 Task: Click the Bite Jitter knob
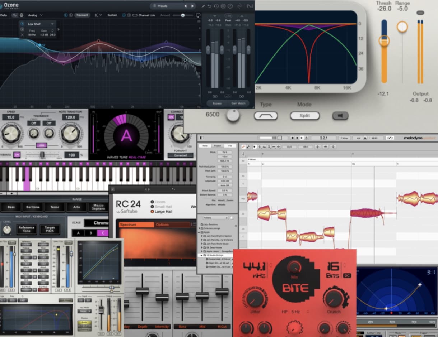coord(255,299)
